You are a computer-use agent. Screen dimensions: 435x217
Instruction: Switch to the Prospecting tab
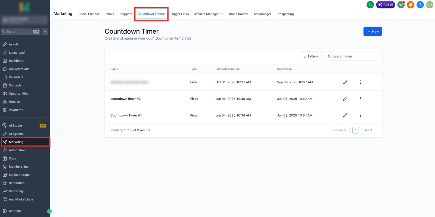[x=285, y=14]
